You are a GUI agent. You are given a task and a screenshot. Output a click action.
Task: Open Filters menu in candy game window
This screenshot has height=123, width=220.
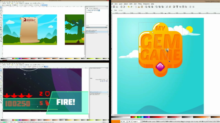(140, 4)
